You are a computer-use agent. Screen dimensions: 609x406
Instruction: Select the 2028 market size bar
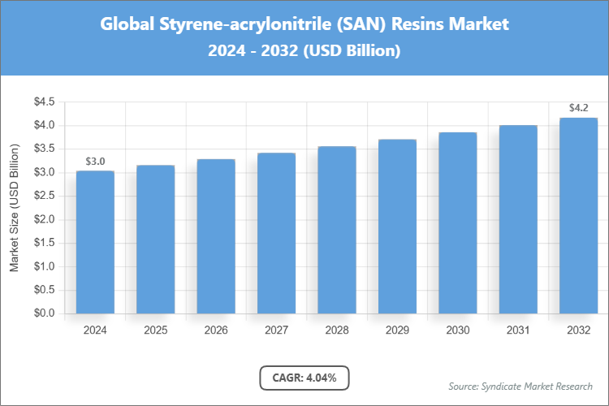tap(337, 230)
